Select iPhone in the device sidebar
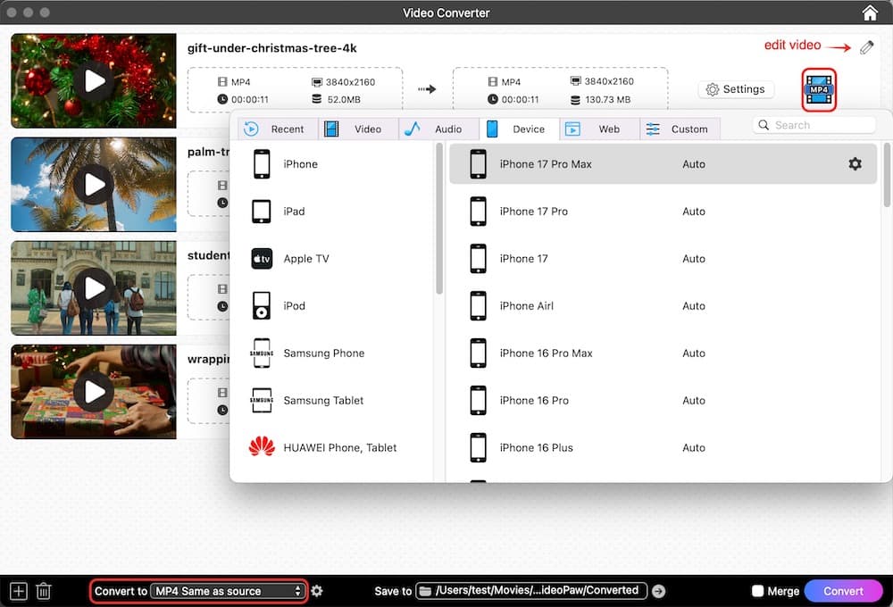This screenshot has width=893, height=607. 300,164
